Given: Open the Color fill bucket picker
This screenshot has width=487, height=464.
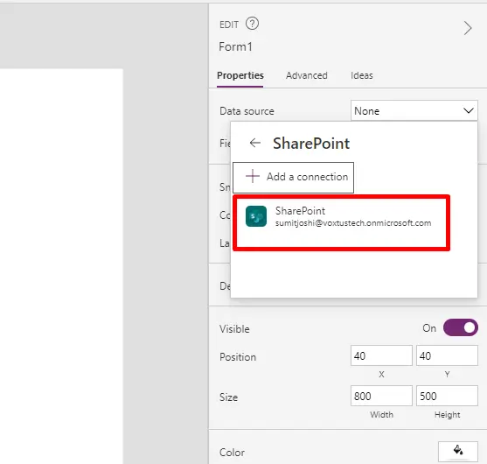Looking at the screenshot, I should pyautogui.click(x=458, y=451).
